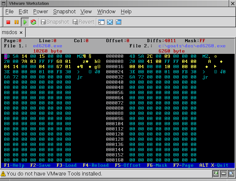Open the File menu
The height and width of the screenshot is (181, 236).
coord(9,12)
